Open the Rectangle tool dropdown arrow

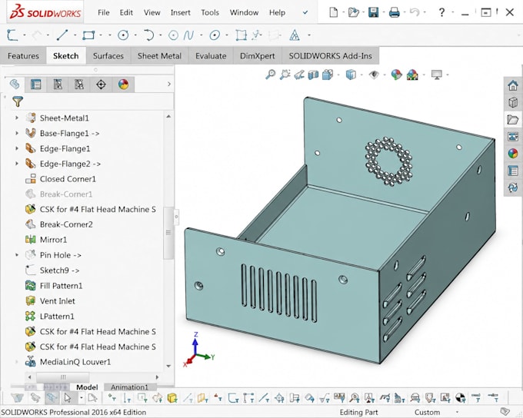click(101, 35)
